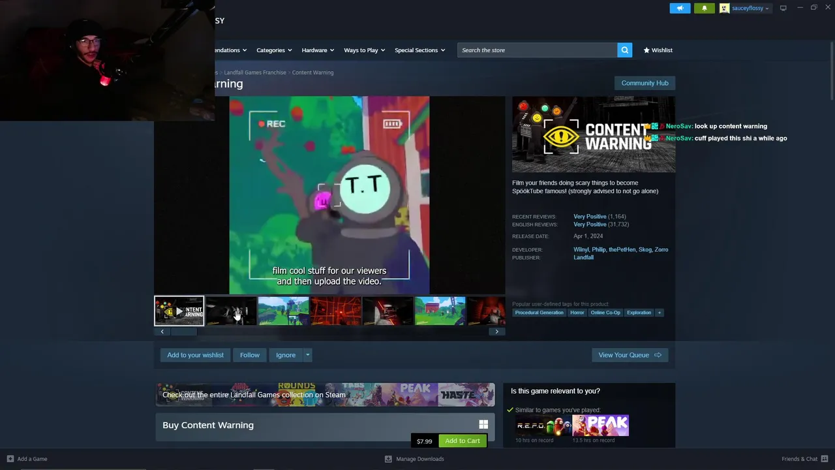Open the Landfall Games collection banner

point(325,395)
